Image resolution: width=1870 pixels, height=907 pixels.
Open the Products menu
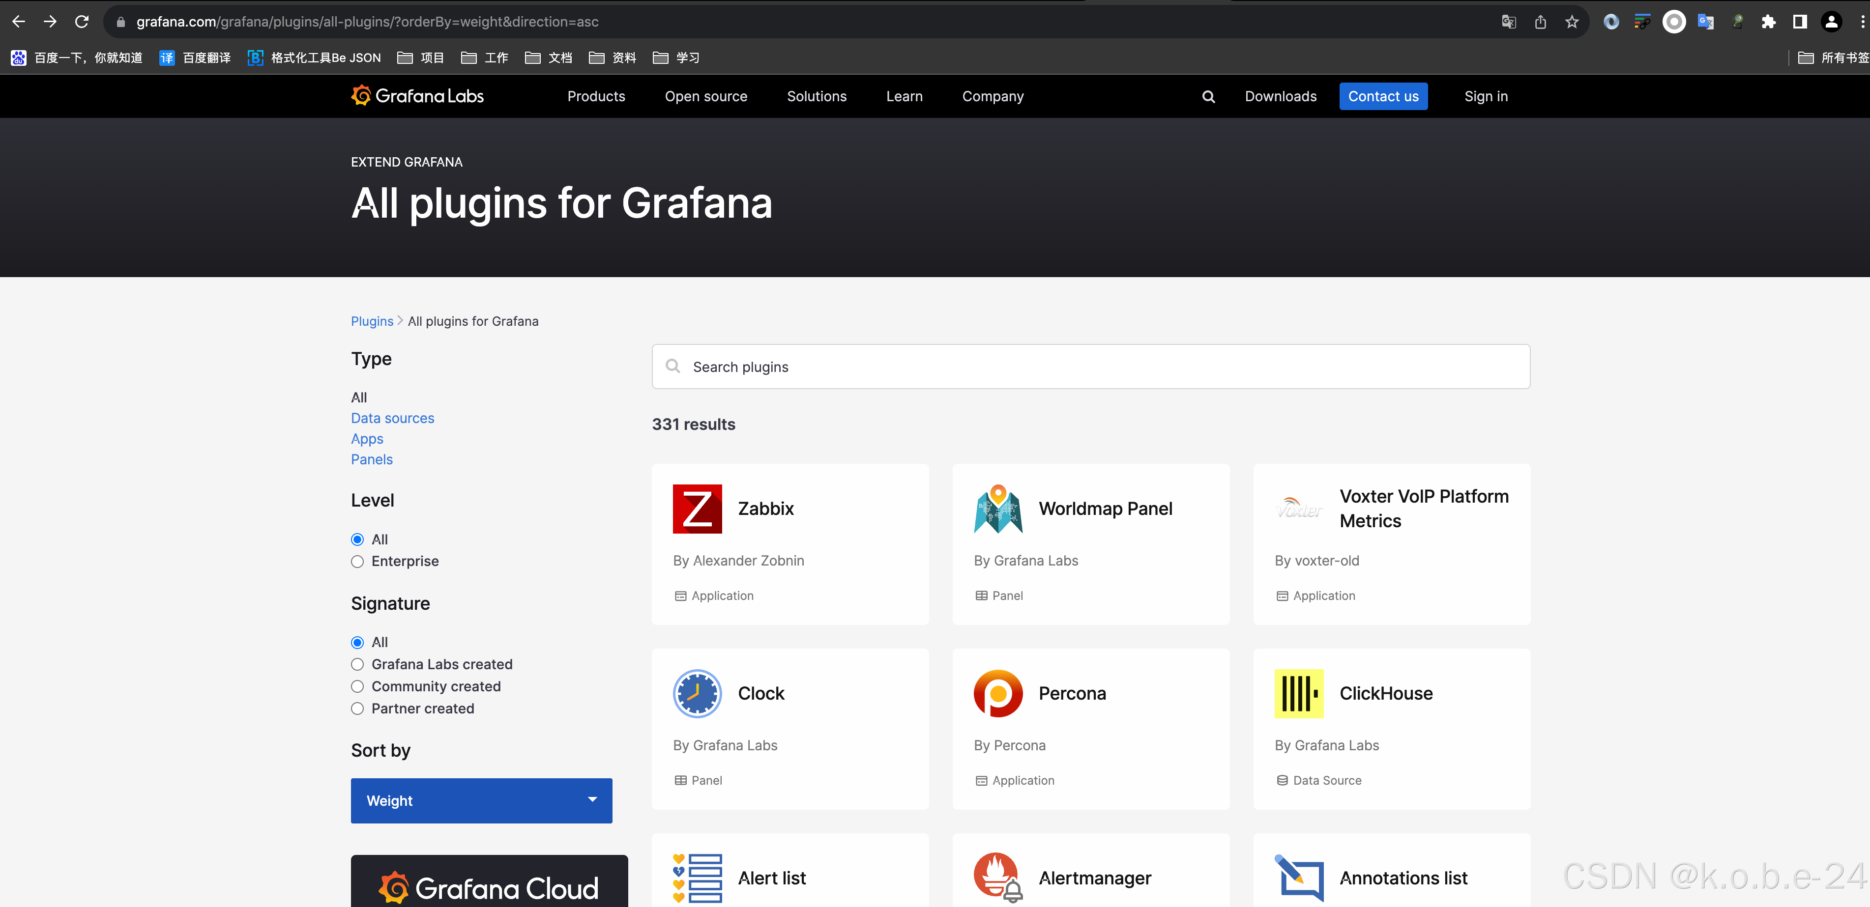click(x=596, y=96)
